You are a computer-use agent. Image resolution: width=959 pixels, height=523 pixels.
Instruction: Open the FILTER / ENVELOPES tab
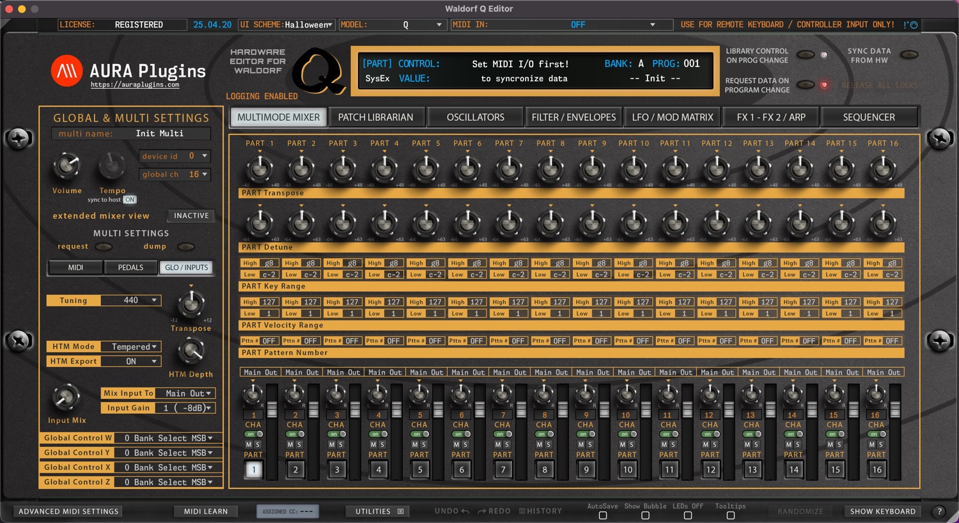tap(573, 117)
